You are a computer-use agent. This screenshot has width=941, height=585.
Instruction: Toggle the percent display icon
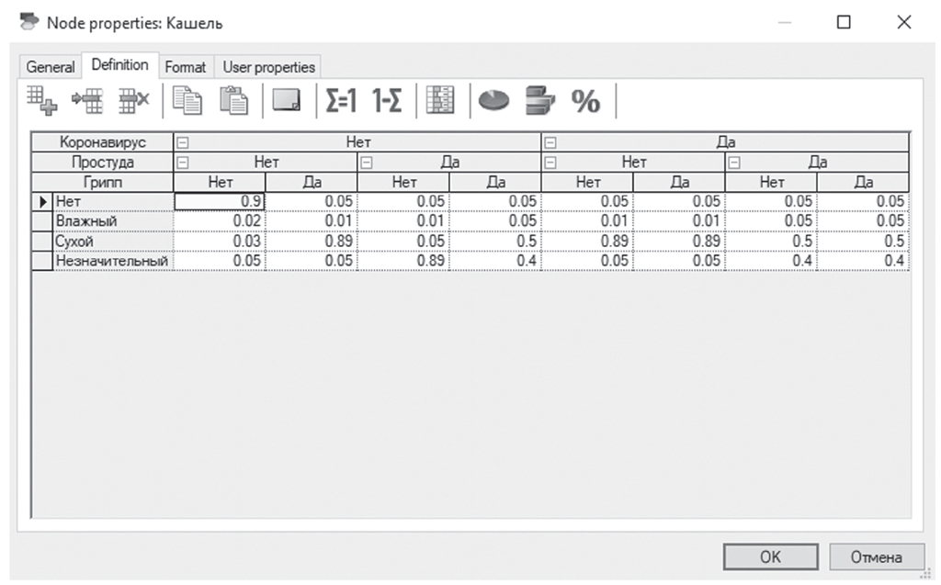[585, 100]
